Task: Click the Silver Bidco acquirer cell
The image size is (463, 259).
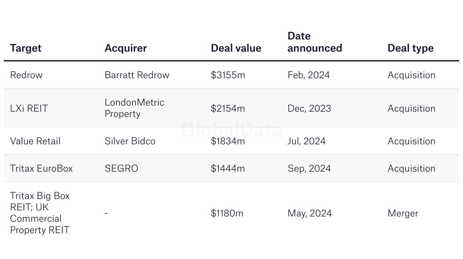Action: pyautogui.click(x=130, y=141)
